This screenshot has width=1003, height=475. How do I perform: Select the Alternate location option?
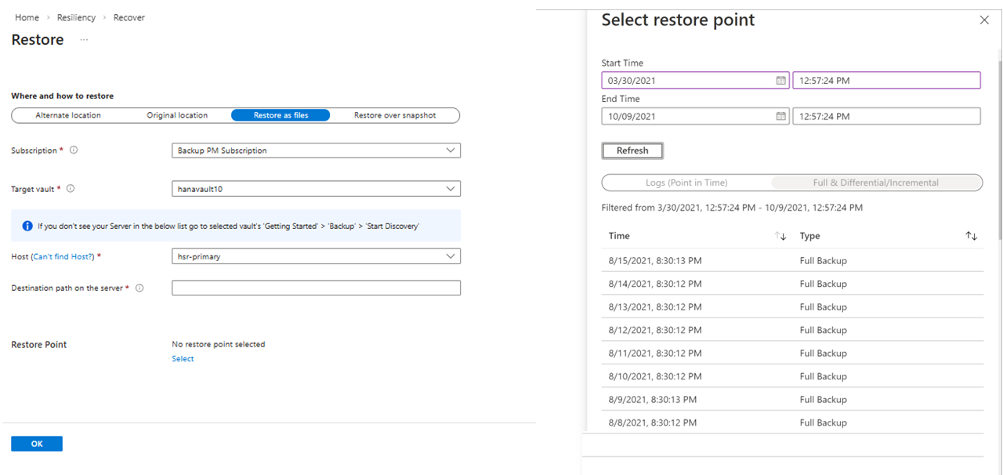click(x=68, y=115)
